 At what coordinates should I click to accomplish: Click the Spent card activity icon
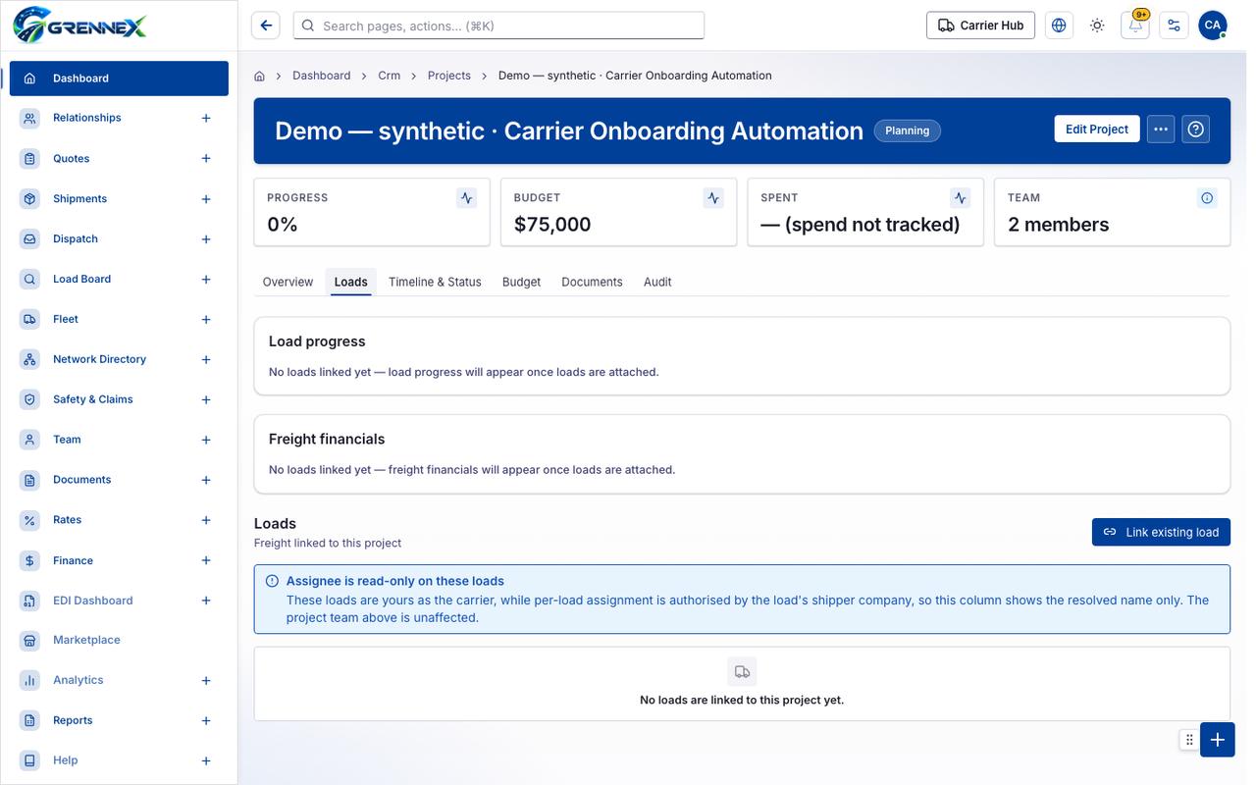[x=961, y=198]
